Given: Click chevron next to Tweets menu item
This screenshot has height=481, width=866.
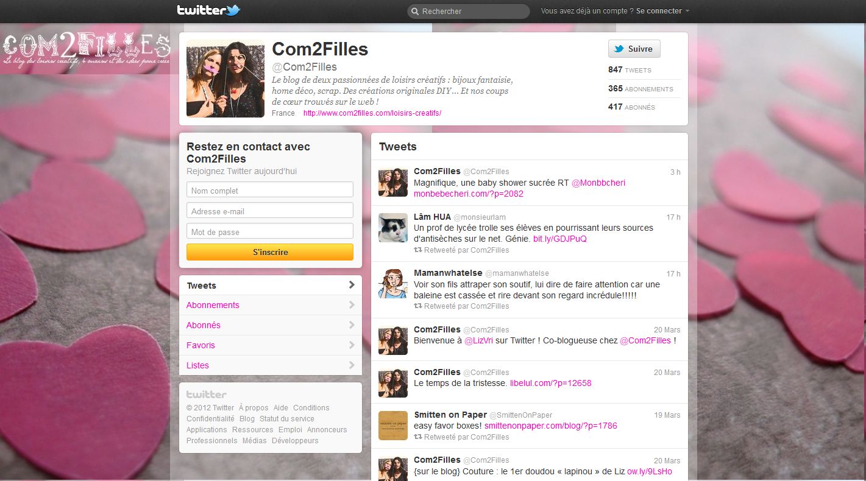Looking at the screenshot, I should pos(352,285).
